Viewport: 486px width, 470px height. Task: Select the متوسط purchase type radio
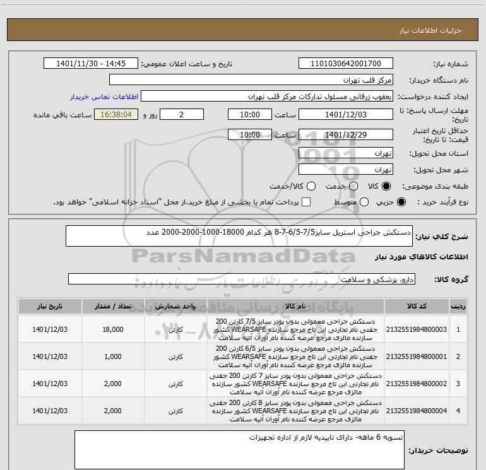(x=364, y=202)
